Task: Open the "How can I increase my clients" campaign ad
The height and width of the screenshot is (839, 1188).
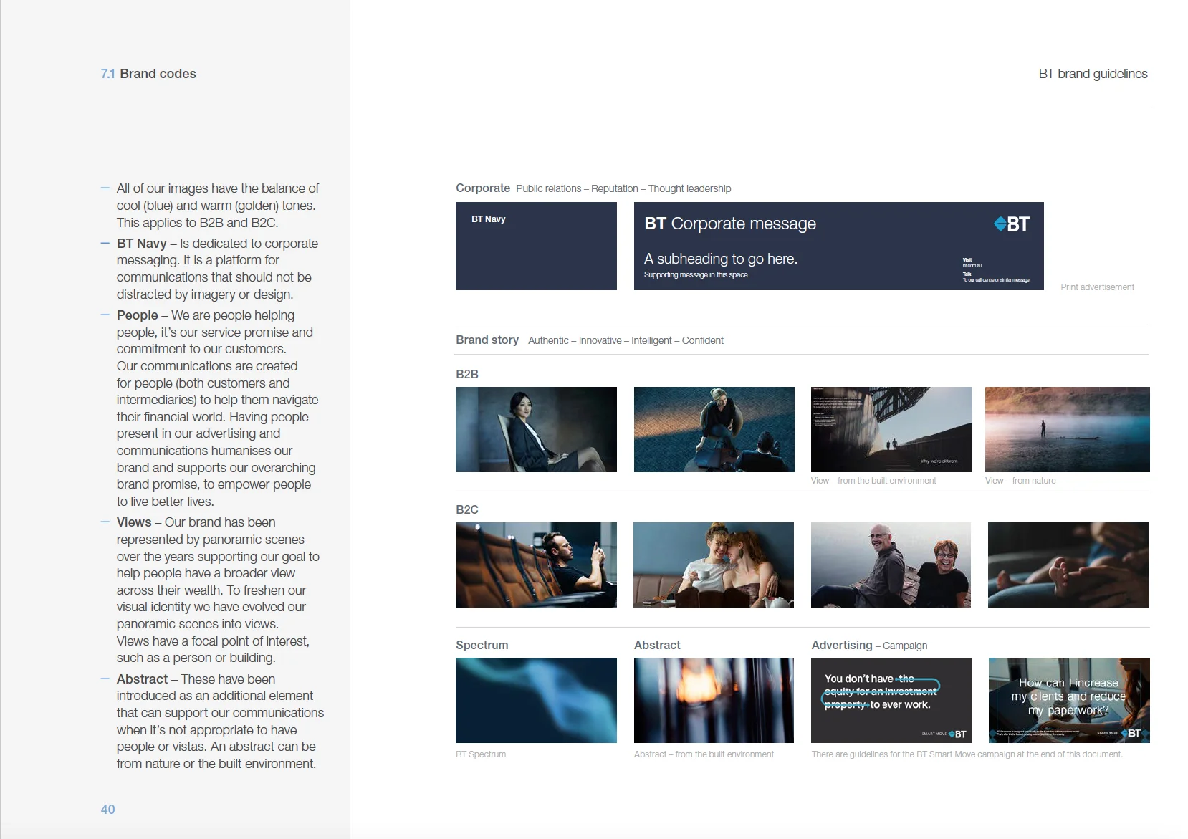Action: [x=1069, y=700]
